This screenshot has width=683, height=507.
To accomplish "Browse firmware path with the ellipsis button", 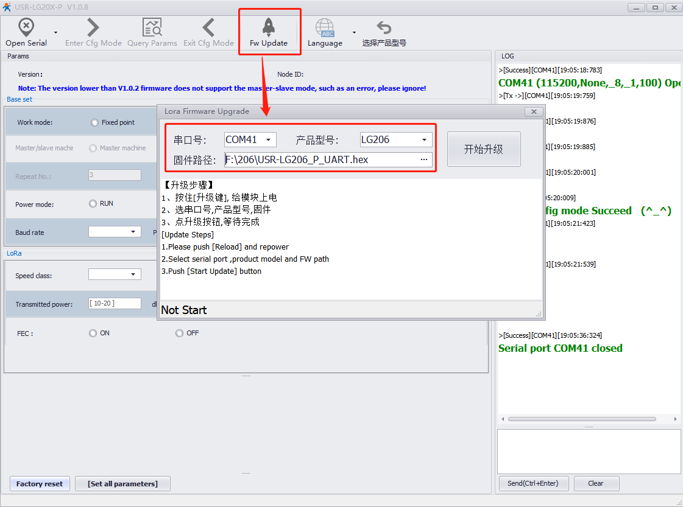I will tap(424, 159).
